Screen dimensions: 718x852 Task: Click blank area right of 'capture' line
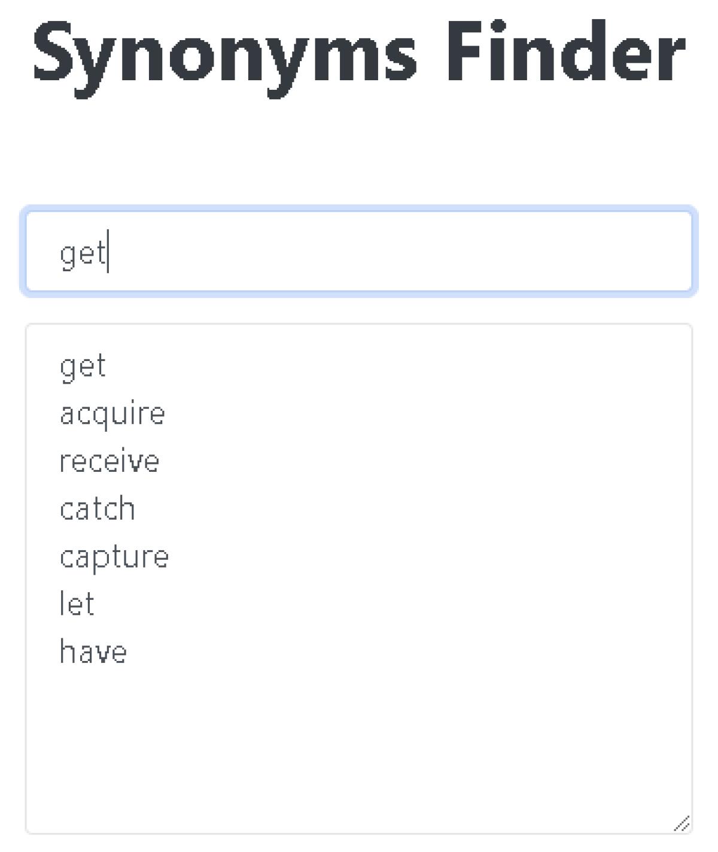pyautogui.click(x=419, y=557)
